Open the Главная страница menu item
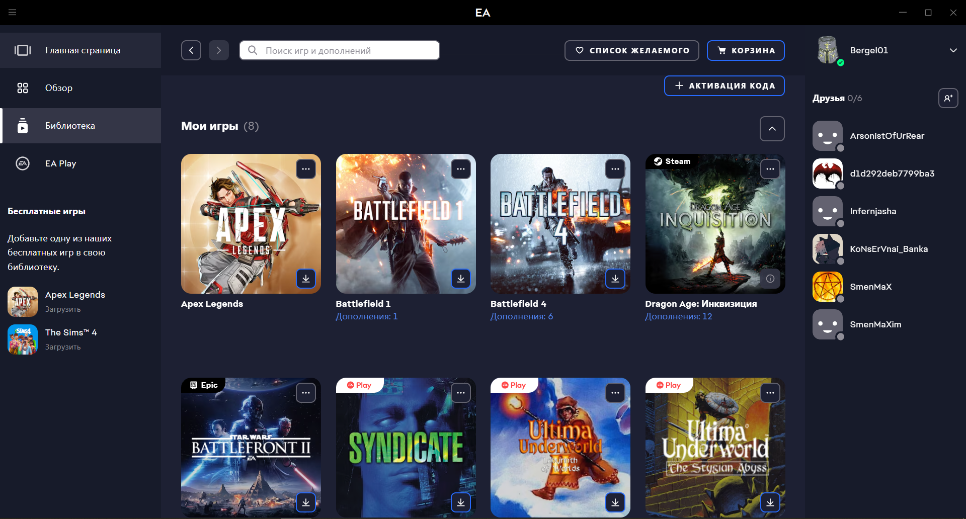The width and height of the screenshot is (966, 519). coord(80,50)
